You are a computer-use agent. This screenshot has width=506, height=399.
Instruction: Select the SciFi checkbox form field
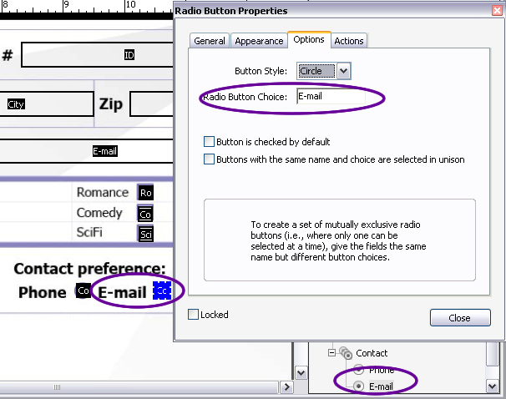pos(145,234)
